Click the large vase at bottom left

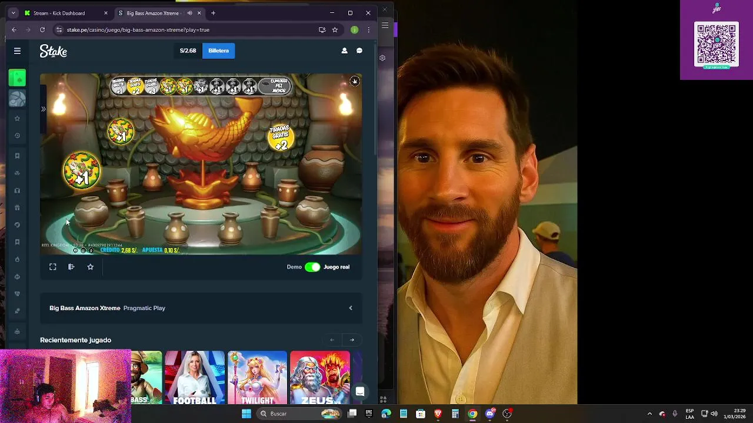pyautogui.click(x=91, y=211)
